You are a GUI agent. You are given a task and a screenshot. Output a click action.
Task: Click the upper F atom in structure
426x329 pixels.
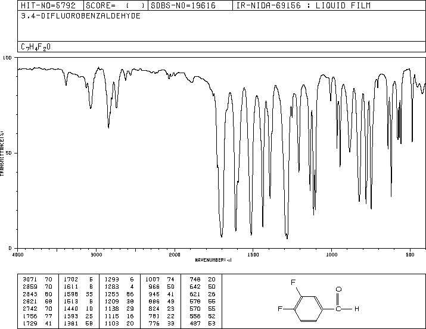(293, 283)
